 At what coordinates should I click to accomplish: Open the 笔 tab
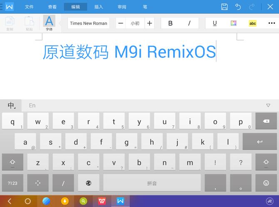(145, 7)
